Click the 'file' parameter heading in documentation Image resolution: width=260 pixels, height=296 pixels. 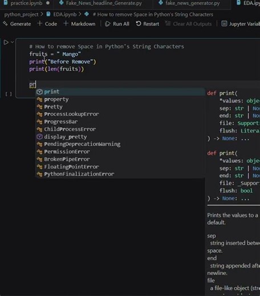pos(211,281)
